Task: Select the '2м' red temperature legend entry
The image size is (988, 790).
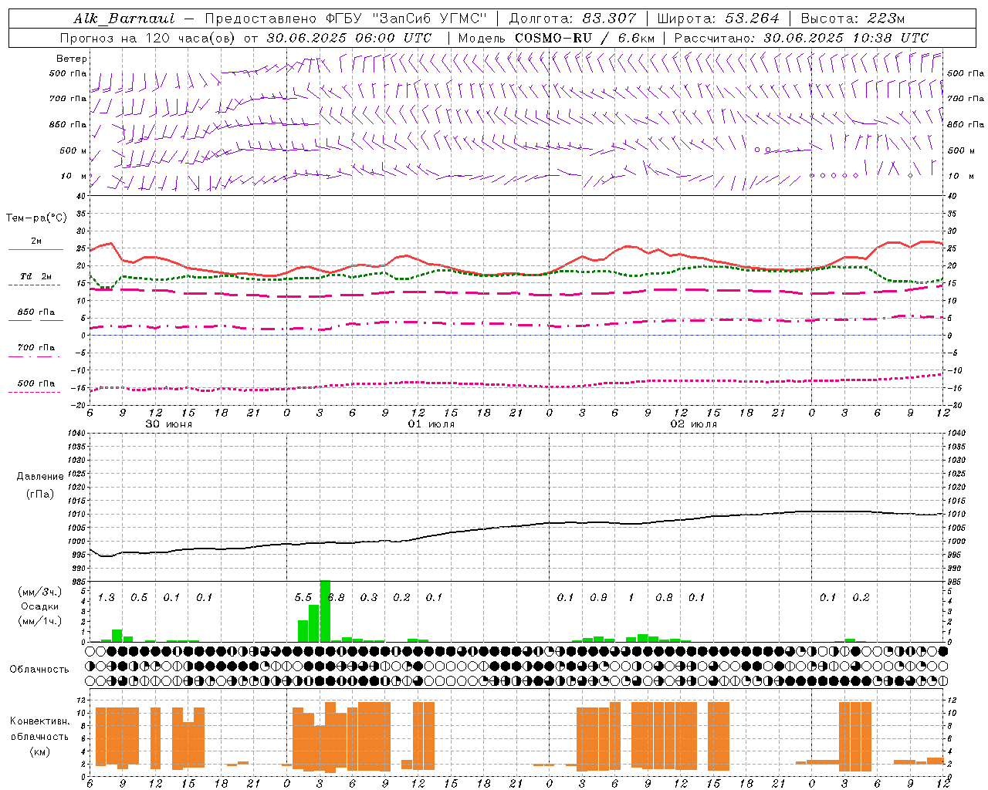Action: (x=36, y=241)
